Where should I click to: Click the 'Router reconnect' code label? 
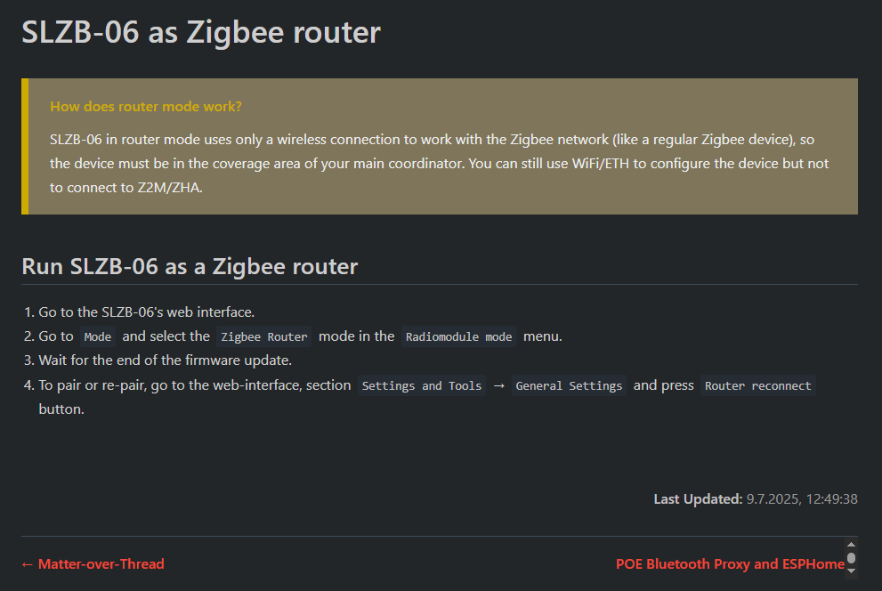pyautogui.click(x=757, y=385)
